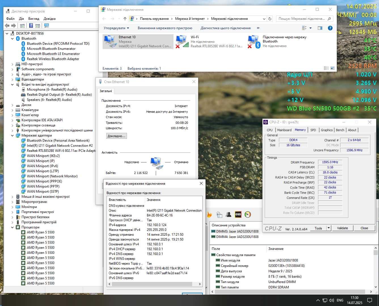The width and height of the screenshot is (379, 306).
Task: Click the CPU-Z Close button
Action: click(364, 228)
